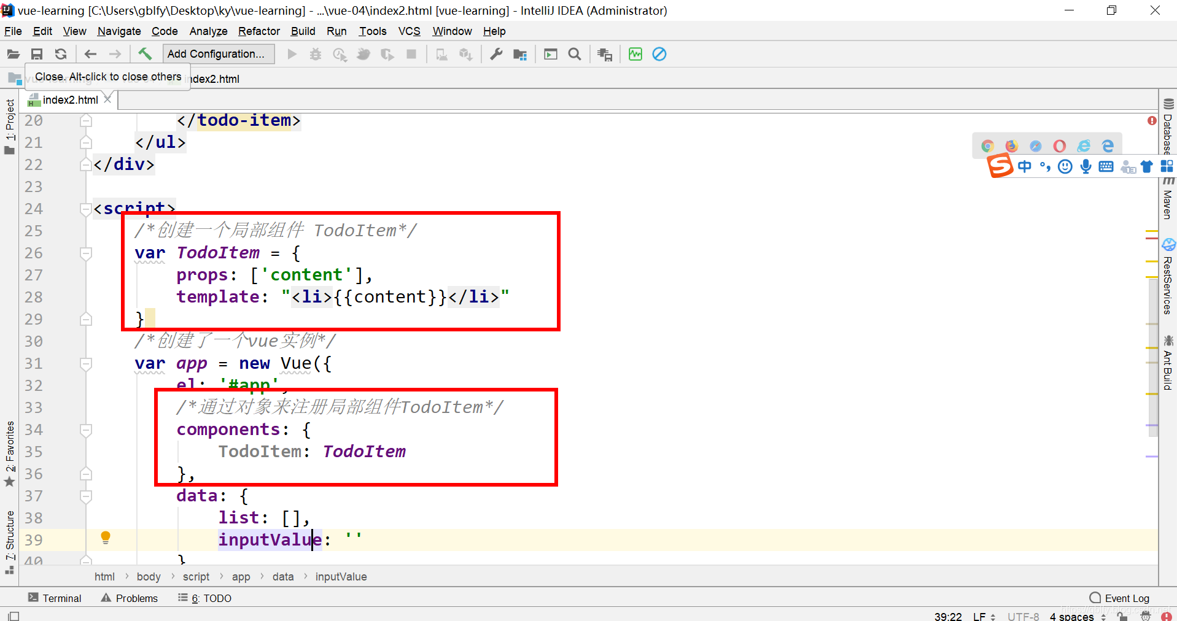Screen dimensions: 1177x621
Task: Open in Edge browser icon
Action: (x=1108, y=145)
